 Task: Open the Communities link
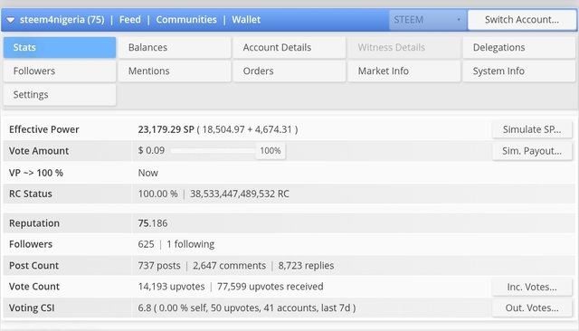(x=186, y=20)
